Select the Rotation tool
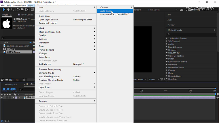219x123 pixels. pos(18,9)
